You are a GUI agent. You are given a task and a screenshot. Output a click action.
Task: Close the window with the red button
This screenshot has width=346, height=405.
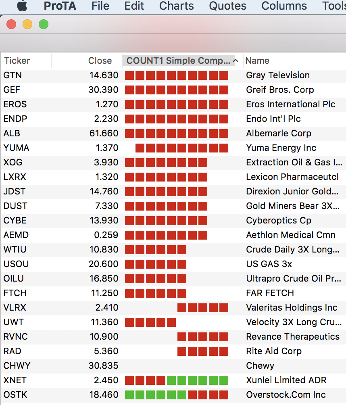(x=11, y=24)
